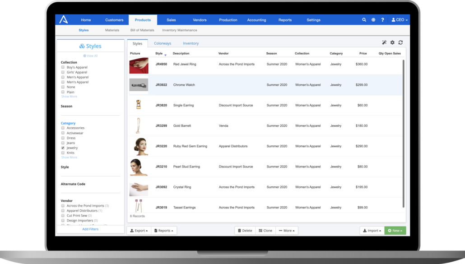Image resolution: width=465 pixels, height=264 pixels.
Task: Open the Reports menu in navbar
Action: pos(285,20)
